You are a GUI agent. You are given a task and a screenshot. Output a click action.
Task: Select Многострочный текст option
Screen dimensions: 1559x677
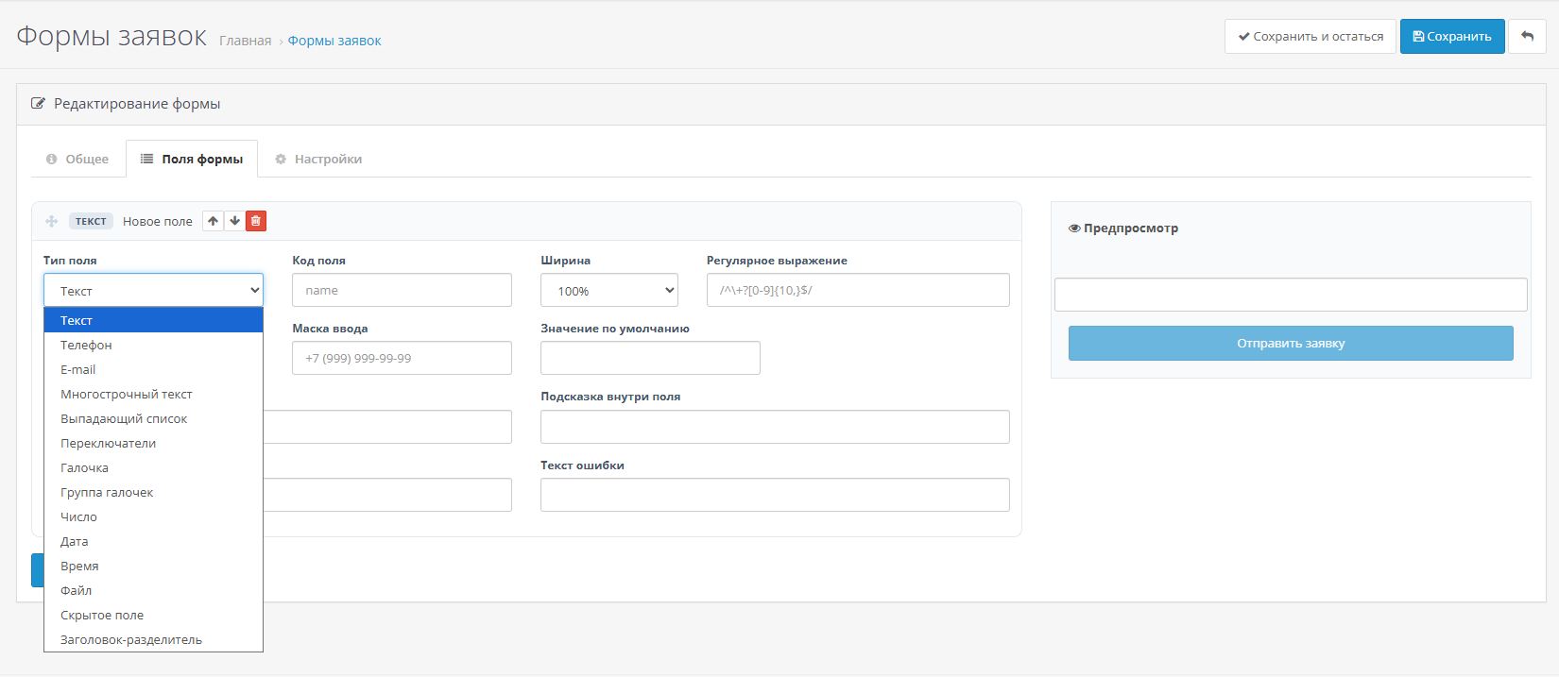(153, 394)
